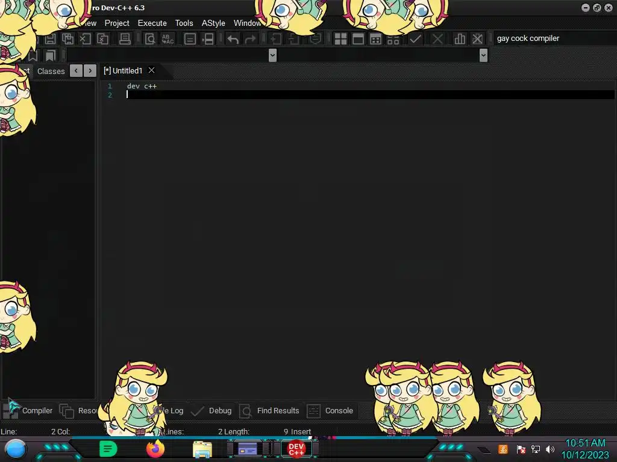Click the Compile four-squares icon

[340, 39]
